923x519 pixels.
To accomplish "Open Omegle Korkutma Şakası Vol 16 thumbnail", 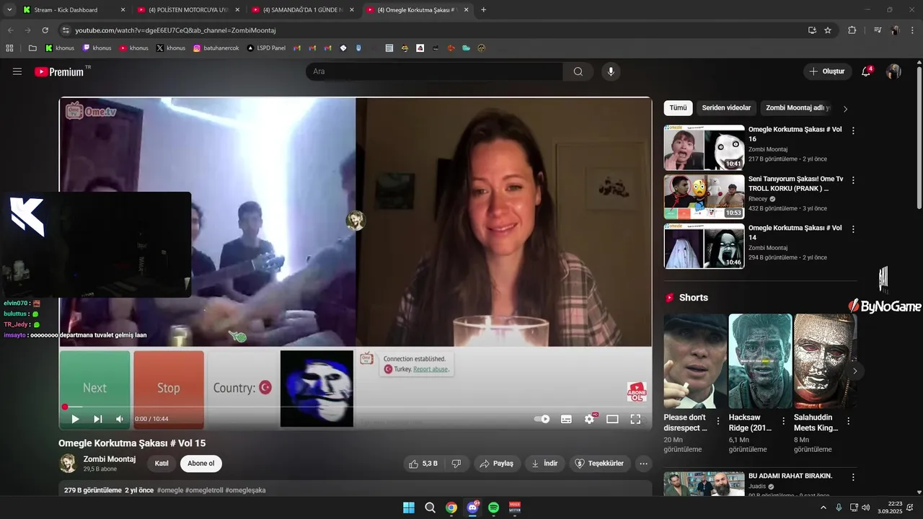I will pyautogui.click(x=704, y=147).
